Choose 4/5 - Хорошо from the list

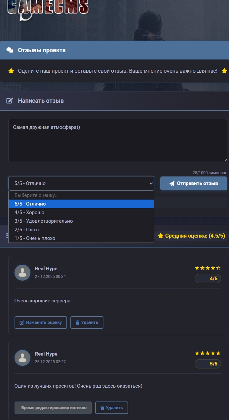coord(81,212)
